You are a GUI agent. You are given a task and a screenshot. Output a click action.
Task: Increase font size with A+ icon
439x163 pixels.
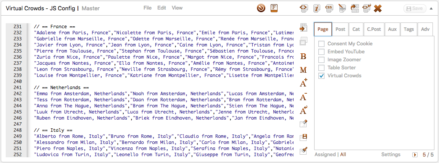(303, 83)
